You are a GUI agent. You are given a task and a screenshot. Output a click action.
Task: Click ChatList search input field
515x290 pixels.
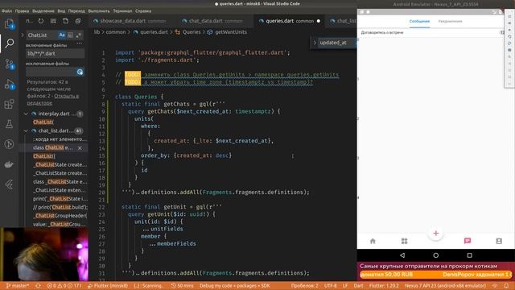pos(42,35)
